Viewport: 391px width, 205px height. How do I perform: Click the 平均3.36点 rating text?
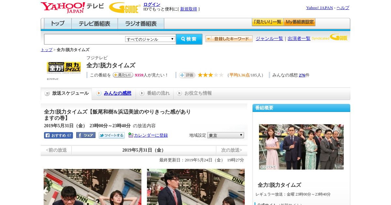[x=239, y=75]
